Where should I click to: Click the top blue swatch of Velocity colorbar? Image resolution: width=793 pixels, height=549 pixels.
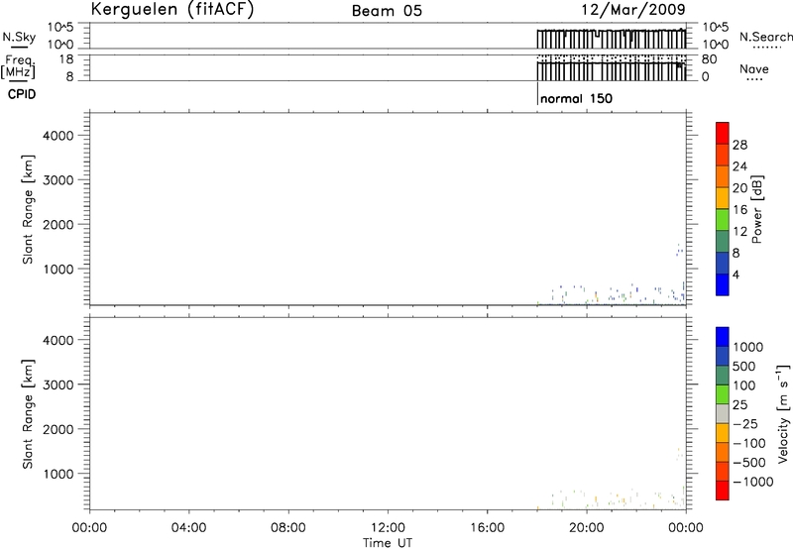(x=723, y=337)
